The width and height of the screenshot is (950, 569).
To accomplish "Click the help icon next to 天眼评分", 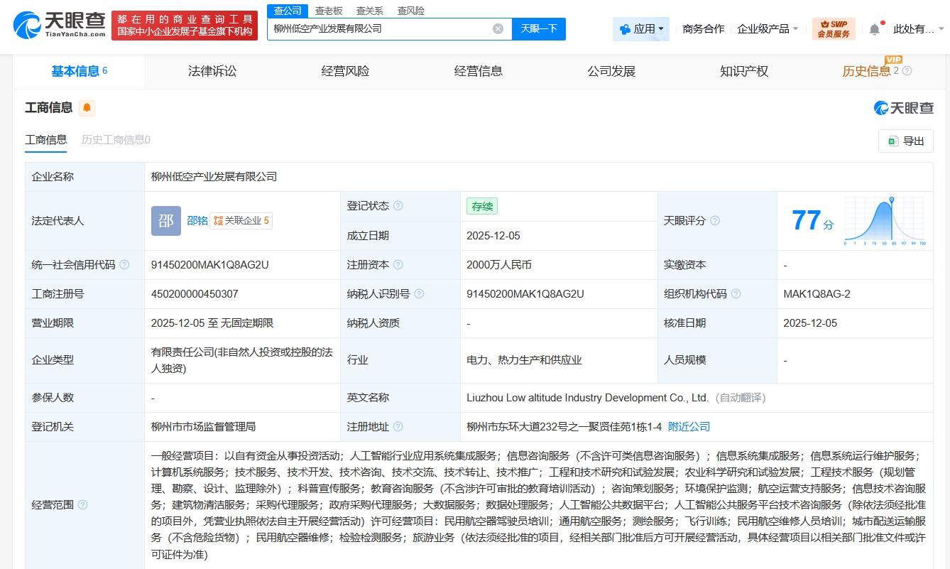I will click(715, 221).
